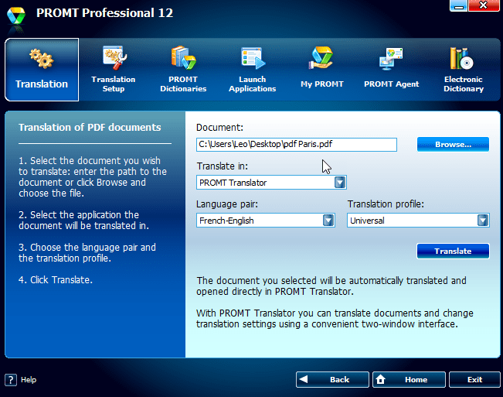Viewport: 503px width, 397px height.
Task: Click the Browse... button
Action: pyautogui.click(x=453, y=145)
